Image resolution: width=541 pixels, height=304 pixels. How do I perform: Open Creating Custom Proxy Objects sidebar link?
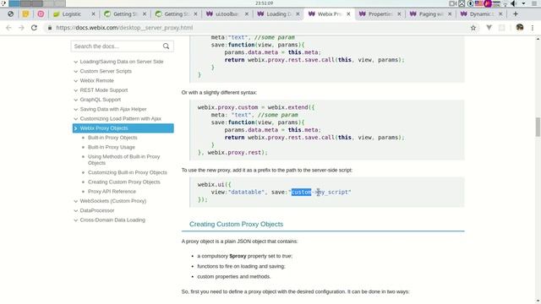click(124, 182)
